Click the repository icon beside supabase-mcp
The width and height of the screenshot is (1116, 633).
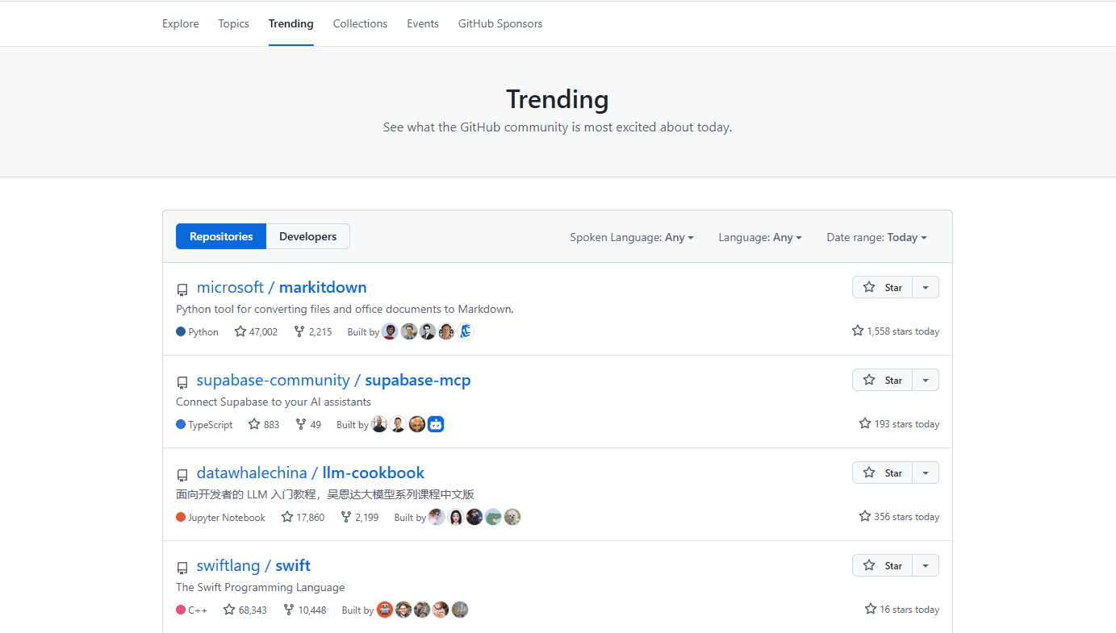tap(182, 381)
